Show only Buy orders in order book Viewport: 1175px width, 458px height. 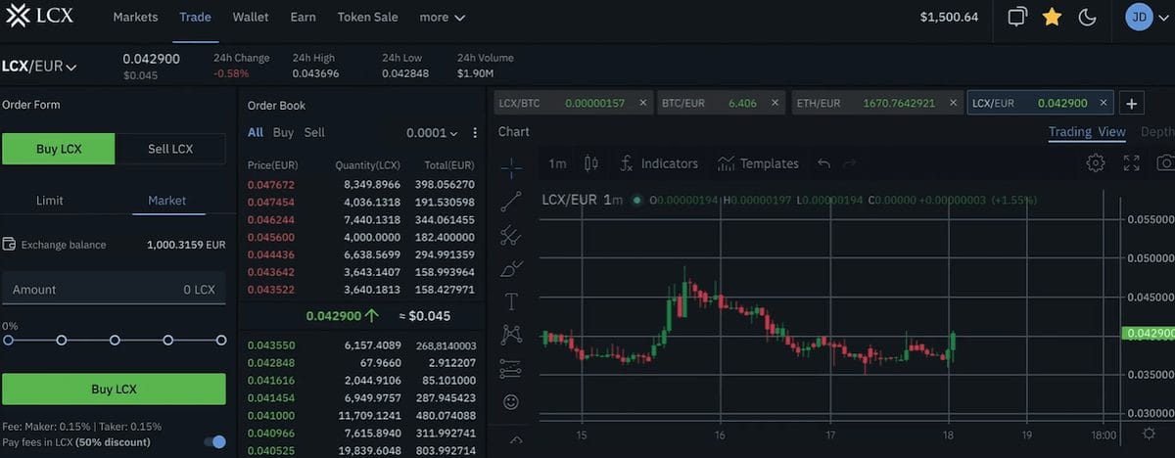tap(283, 132)
